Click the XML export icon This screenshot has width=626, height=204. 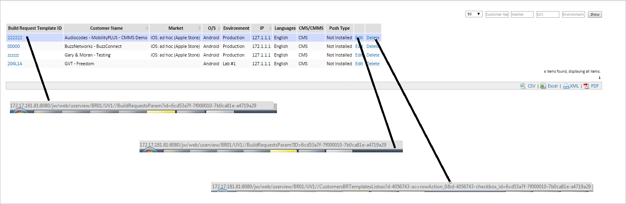pyautogui.click(x=566, y=86)
